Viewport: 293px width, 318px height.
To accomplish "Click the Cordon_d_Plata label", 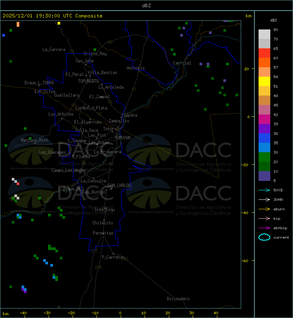I will pyautogui.click(x=91, y=108).
